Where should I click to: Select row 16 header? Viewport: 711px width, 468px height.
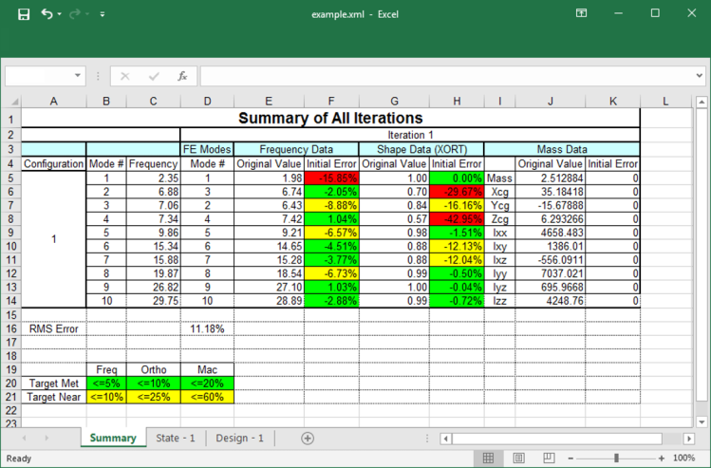pos(10,328)
